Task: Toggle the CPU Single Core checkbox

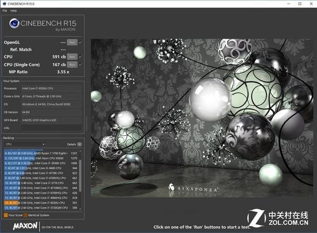Action: coord(81,64)
